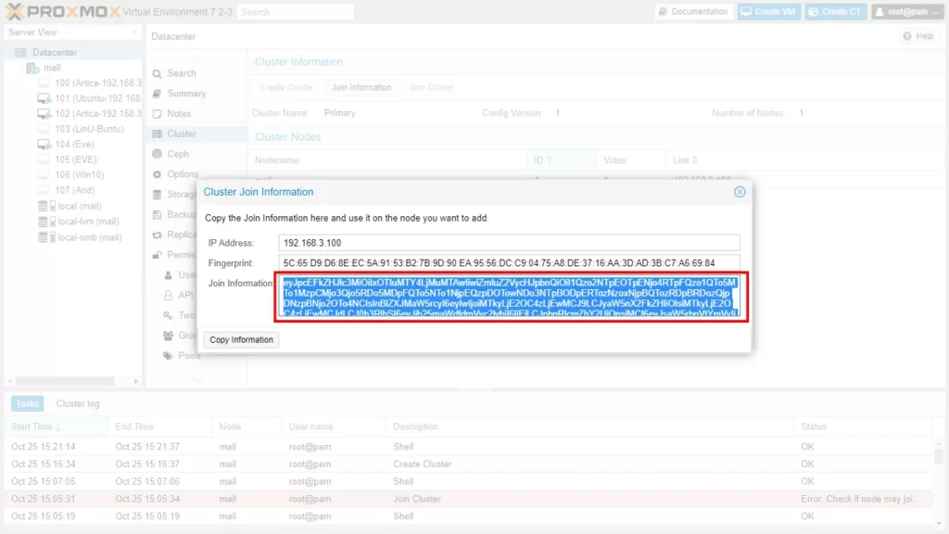
Task: Click the local-lvm storage icon
Action: pos(44,222)
